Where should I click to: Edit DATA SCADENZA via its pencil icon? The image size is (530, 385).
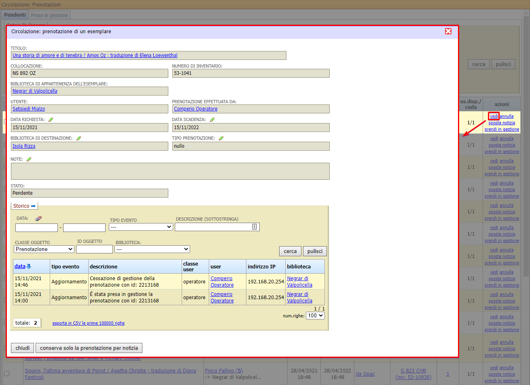212,119
